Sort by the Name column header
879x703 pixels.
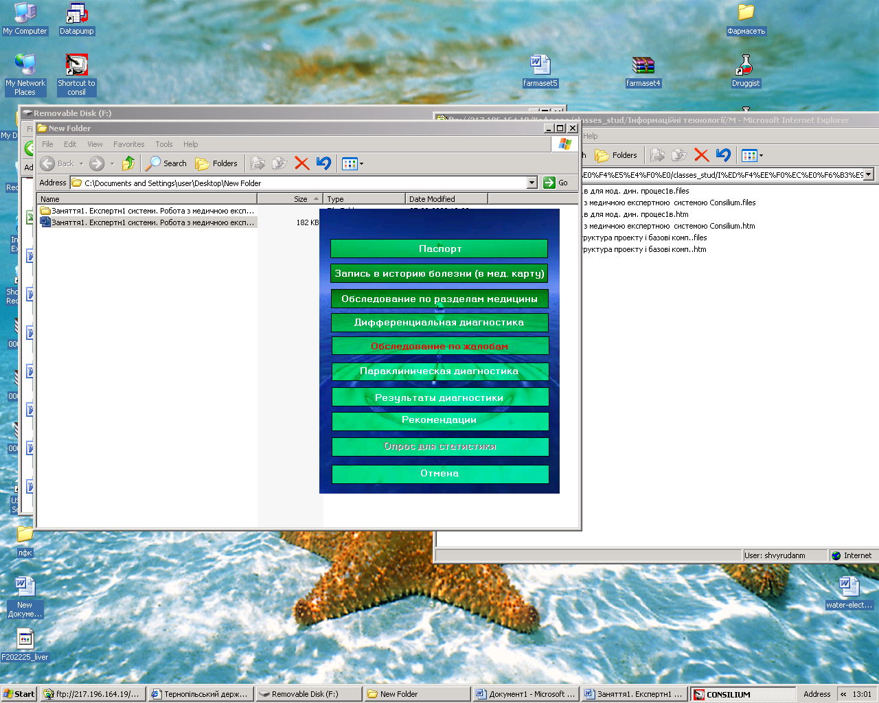(x=147, y=199)
